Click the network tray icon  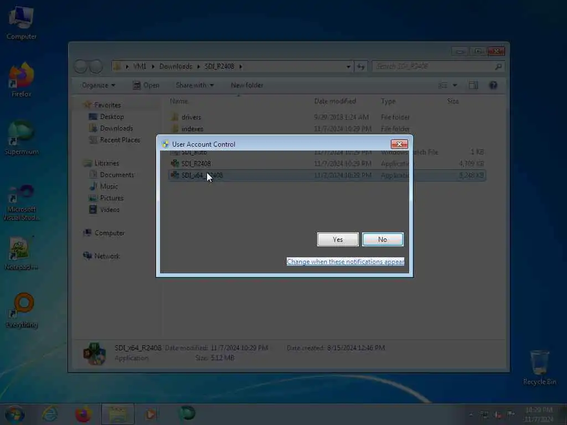(x=484, y=414)
